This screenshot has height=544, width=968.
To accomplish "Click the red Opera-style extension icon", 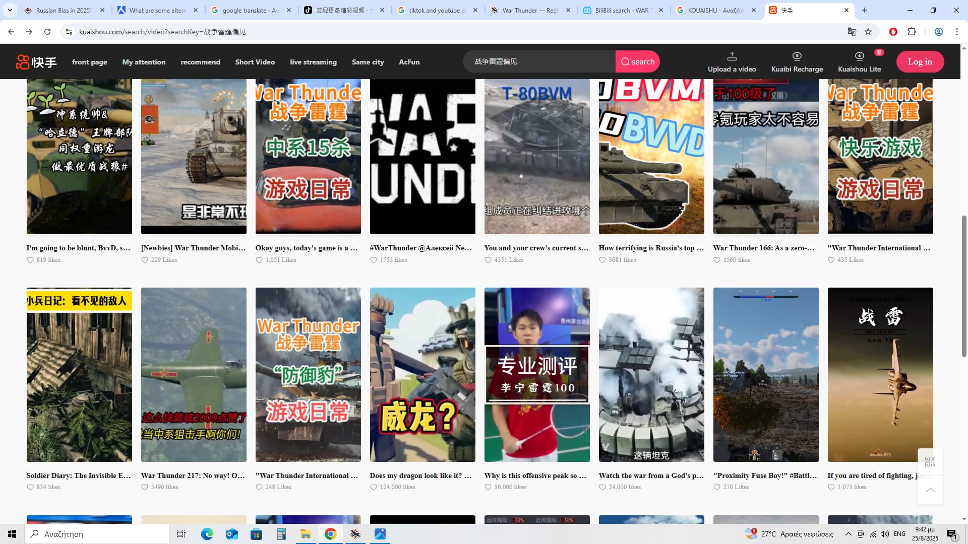I will pyautogui.click(x=893, y=32).
